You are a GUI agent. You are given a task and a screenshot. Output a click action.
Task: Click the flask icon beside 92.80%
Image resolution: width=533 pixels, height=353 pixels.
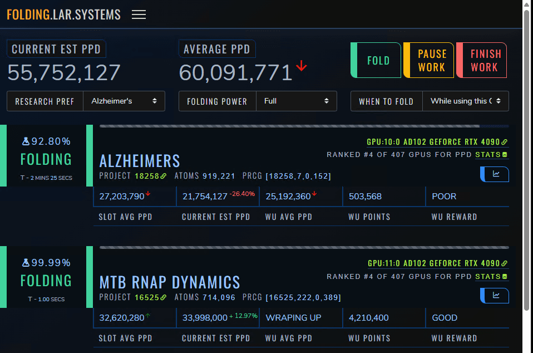click(26, 141)
